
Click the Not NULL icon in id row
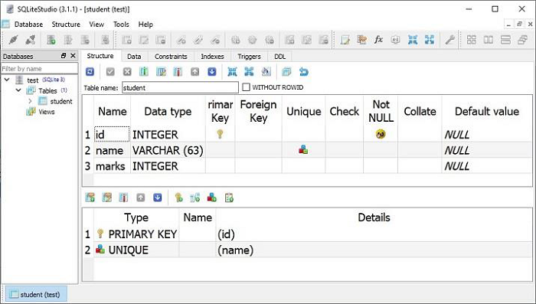click(381, 134)
